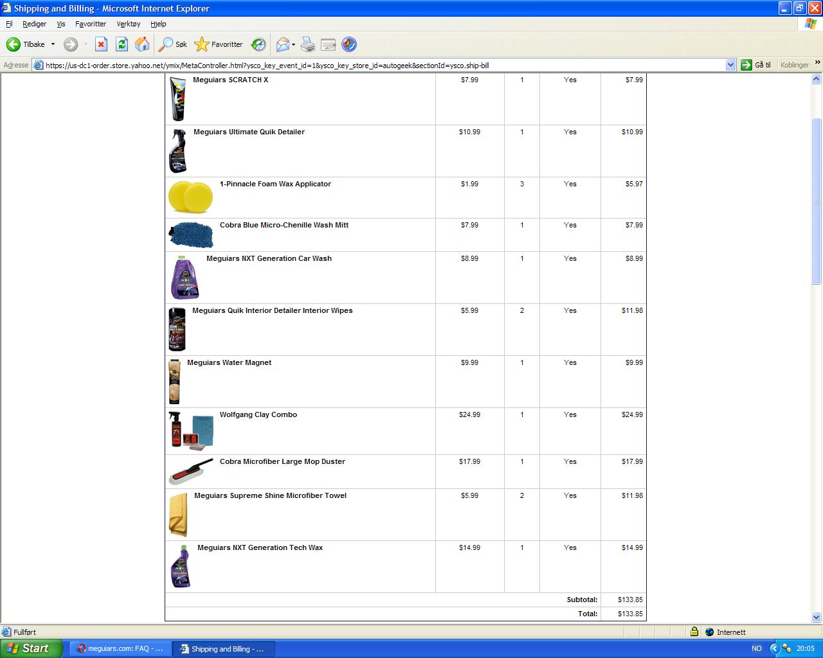Open the Søk search panel
Screen dimensions: 823x658
click(173, 44)
